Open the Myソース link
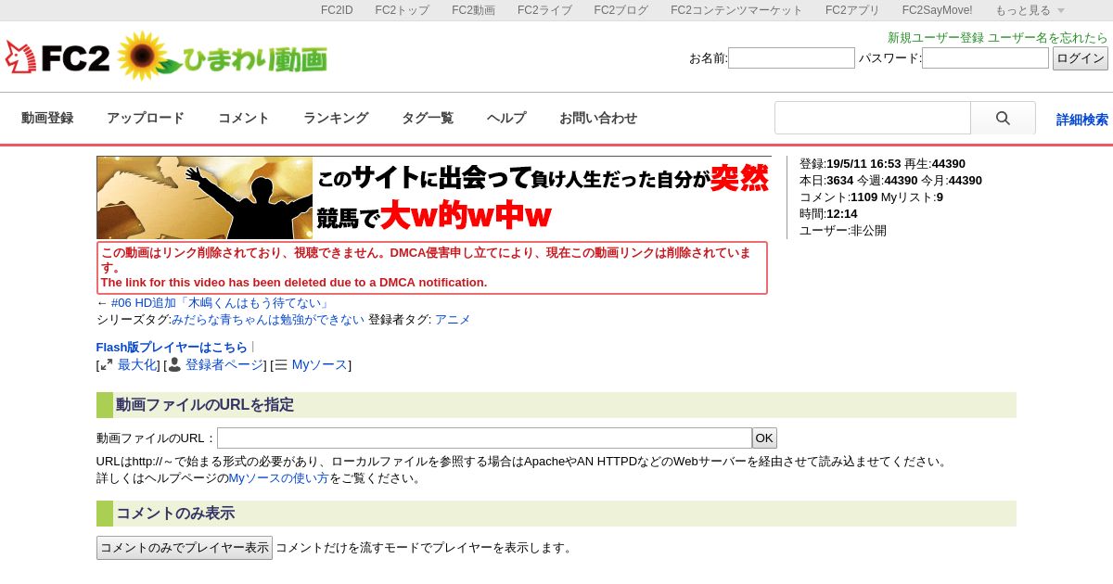This screenshot has width=1113, height=584. [320, 365]
